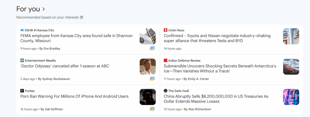
Task: Open China Sells US Treasuries headline
Action: (216, 99)
